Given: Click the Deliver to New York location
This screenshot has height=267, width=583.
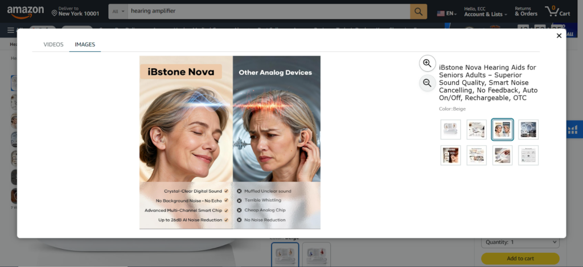Looking at the screenshot, I should tap(75, 11).
